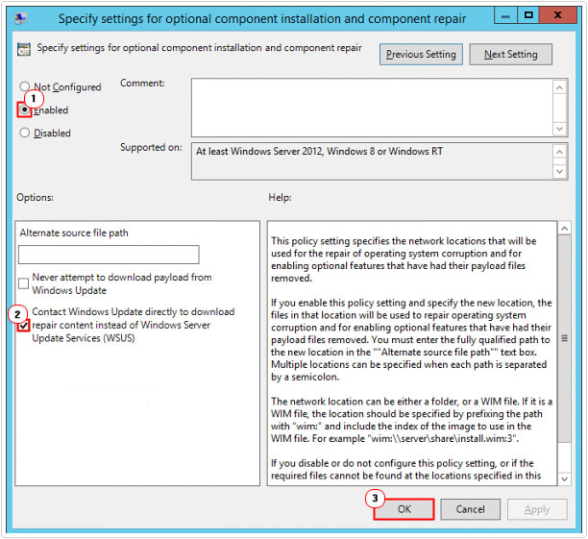Select the Not Configured radio button
The image size is (588, 539).
(x=25, y=86)
